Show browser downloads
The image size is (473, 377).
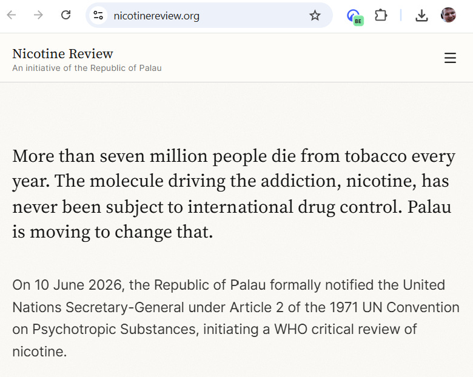421,15
